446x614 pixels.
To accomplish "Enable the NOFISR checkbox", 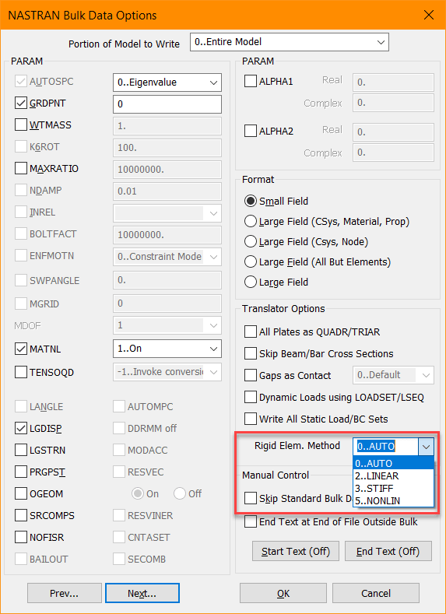I will [x=20, y=537].
